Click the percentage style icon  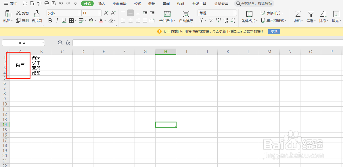pyautogui.click(x=211, y=21)
